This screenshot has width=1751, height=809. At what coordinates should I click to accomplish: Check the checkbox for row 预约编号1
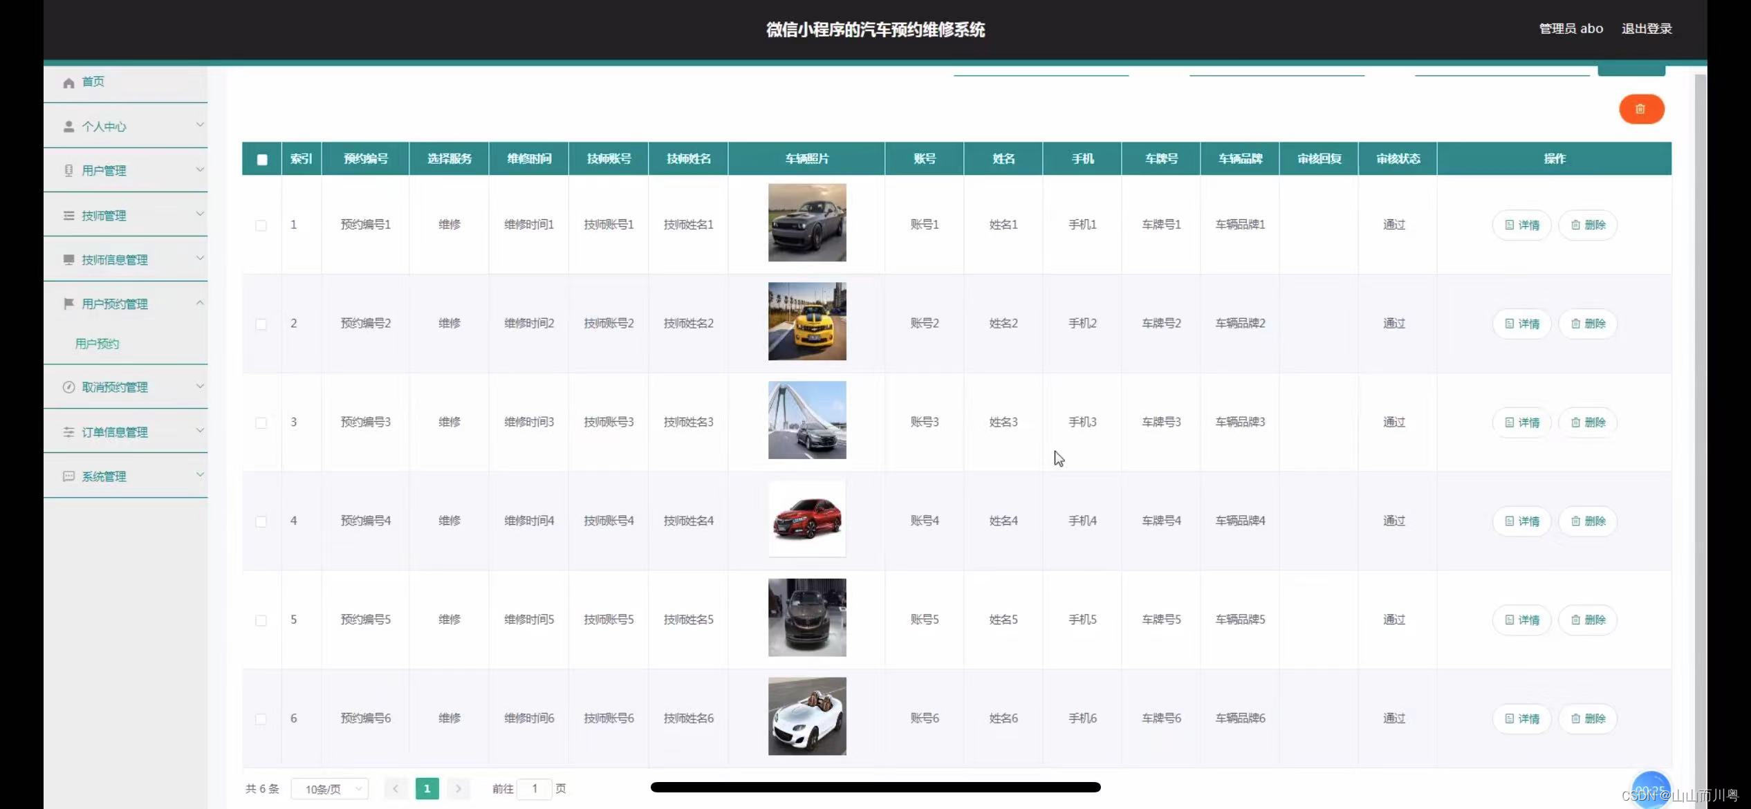tap(261, 225)
